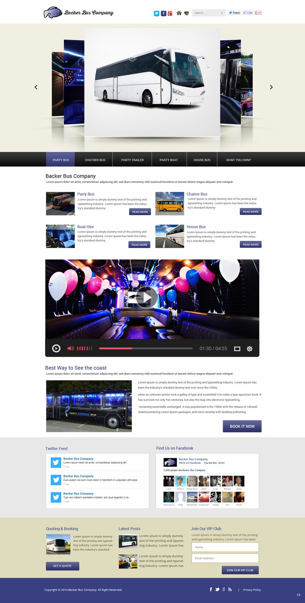This screenshot has height=603, width=305.
Task: Open the Party Bus nav tab
Action: point(61,160)
